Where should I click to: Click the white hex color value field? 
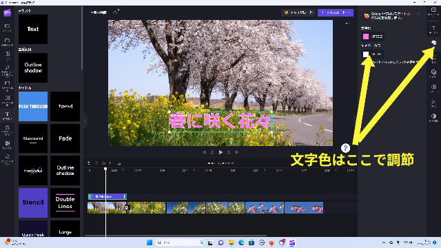point(377,54)
